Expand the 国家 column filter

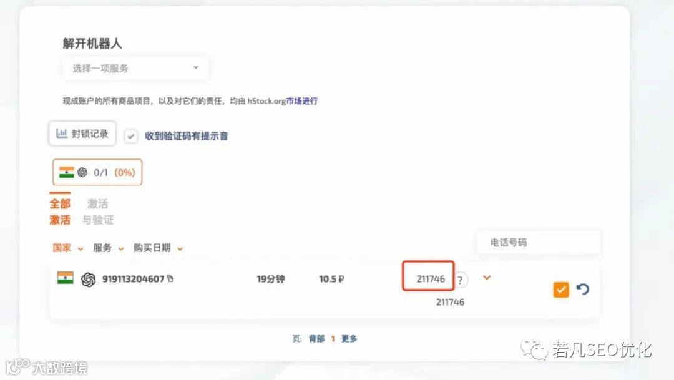[67, 248]
